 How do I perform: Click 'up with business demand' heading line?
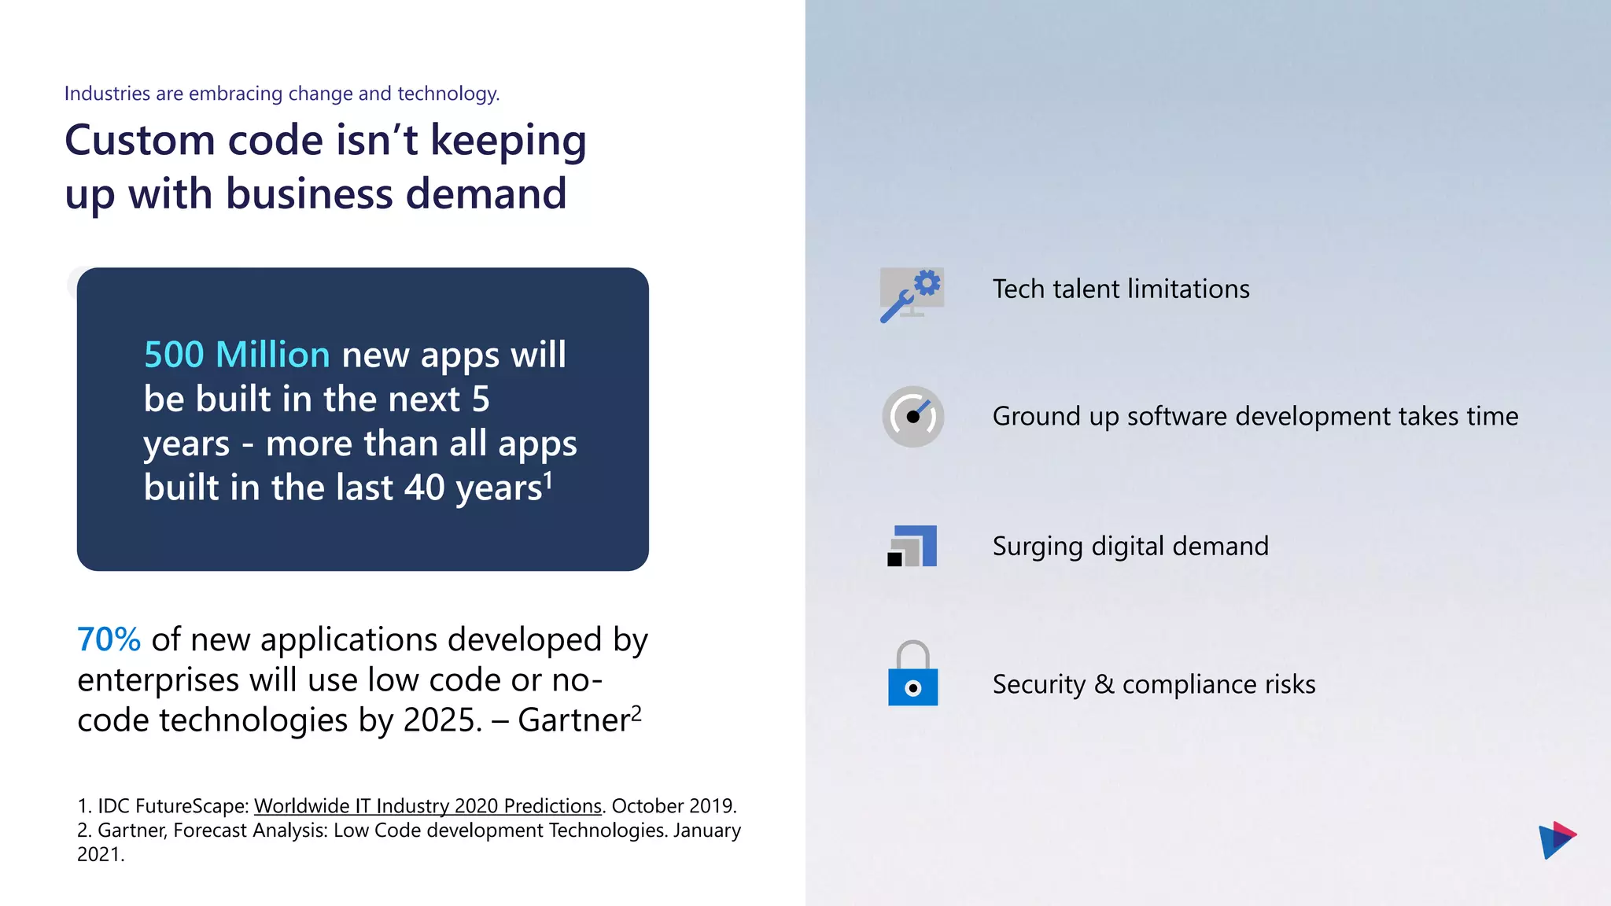(315, 194)
